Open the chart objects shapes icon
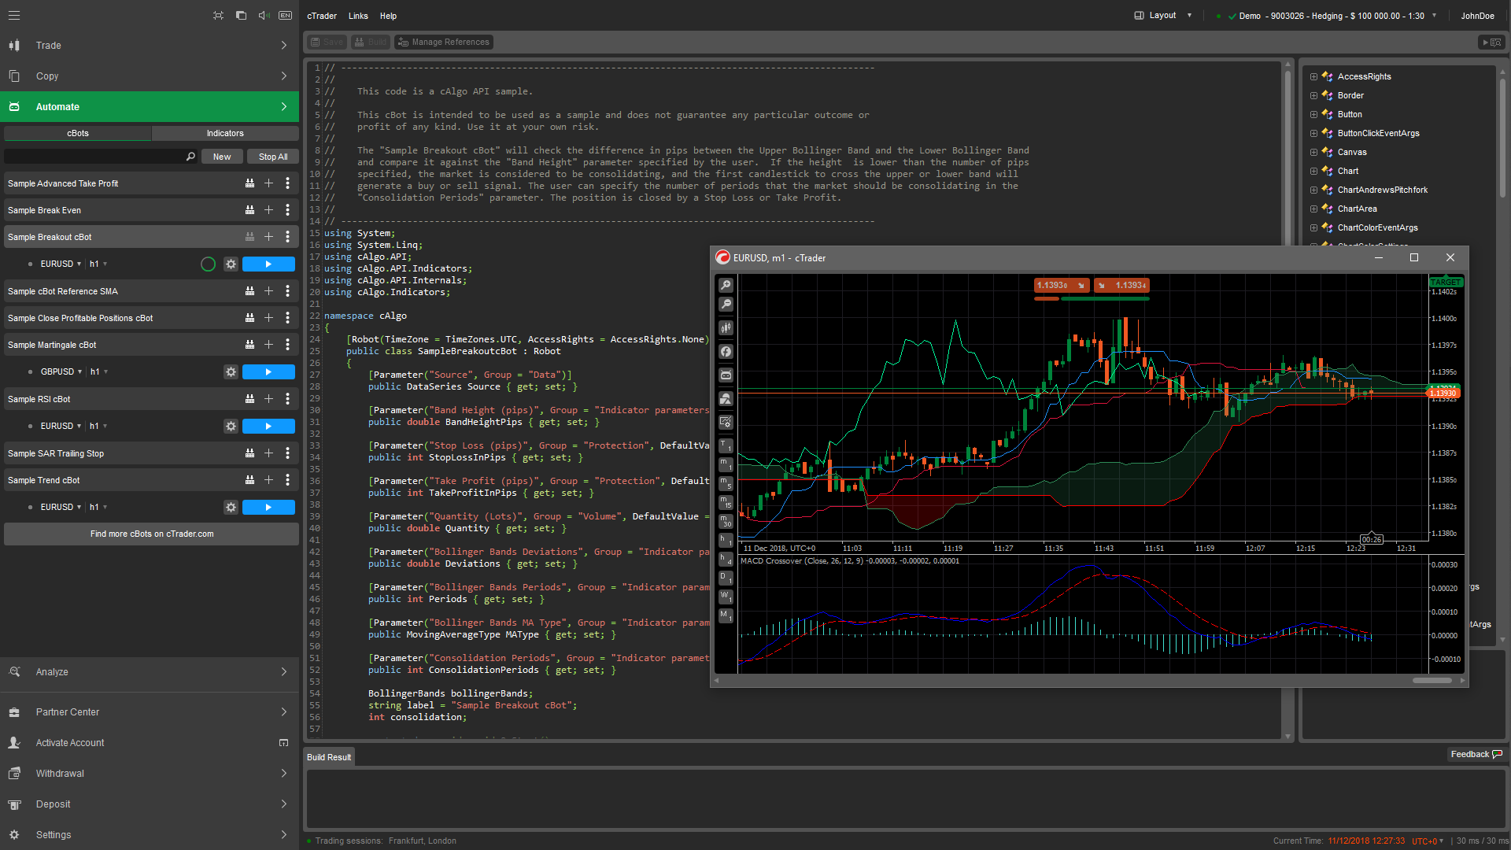The height and width of the screenshot is (850, 1511). click(x=726, y=399)
